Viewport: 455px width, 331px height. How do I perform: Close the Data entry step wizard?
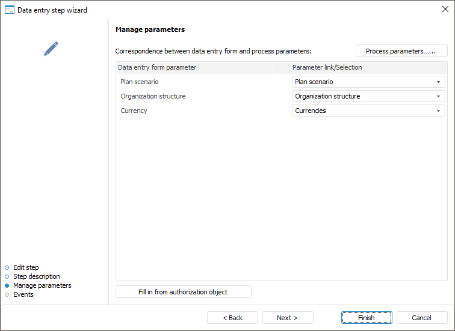pyautogui.click(x=445, y=9)
